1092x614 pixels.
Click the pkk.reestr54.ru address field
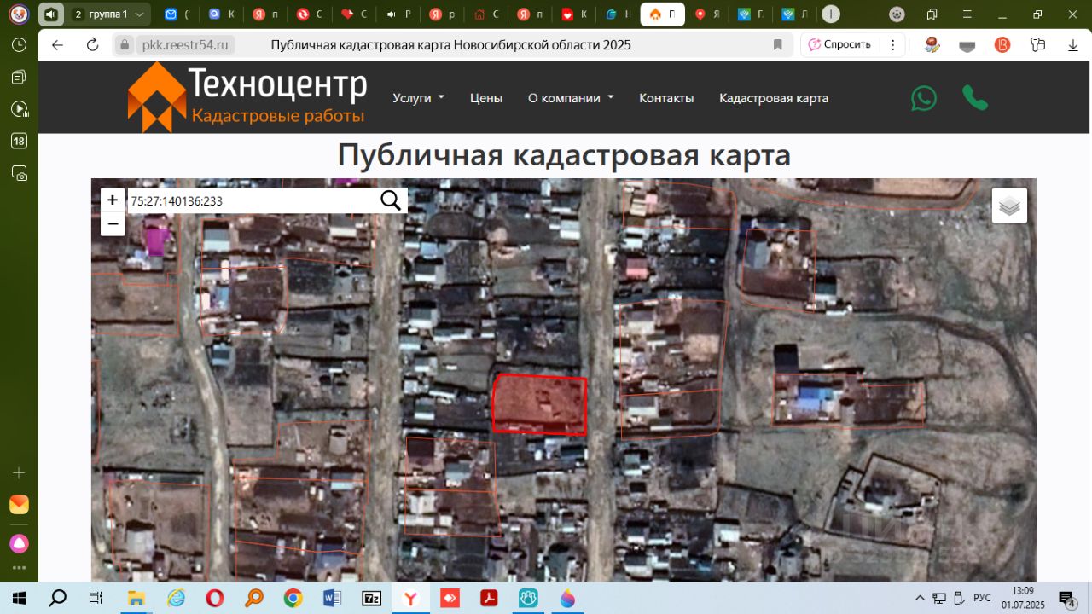[185, 44]
